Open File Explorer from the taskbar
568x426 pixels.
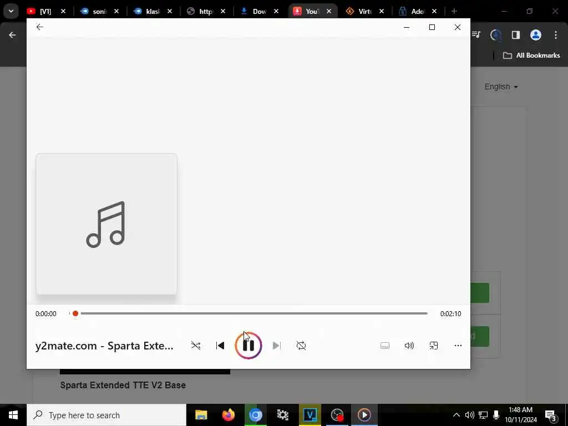tap(201, 415)
